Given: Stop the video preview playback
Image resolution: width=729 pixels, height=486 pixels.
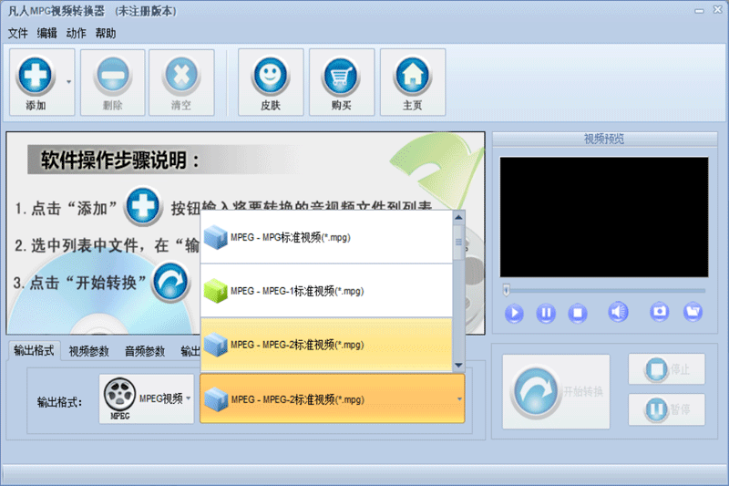Looking at the screenshot, I should click(578, 313).
